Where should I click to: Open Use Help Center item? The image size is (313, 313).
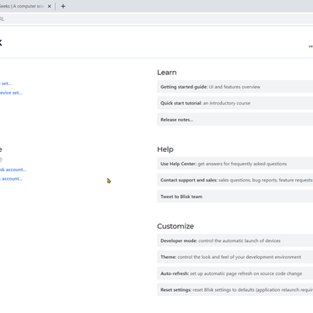point(235,164)
